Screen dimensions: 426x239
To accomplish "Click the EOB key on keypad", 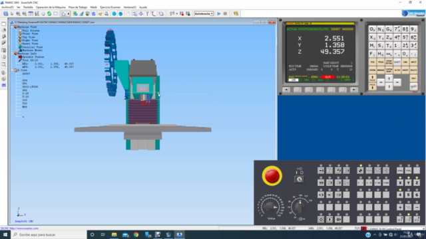I will (x=389, y=54).
